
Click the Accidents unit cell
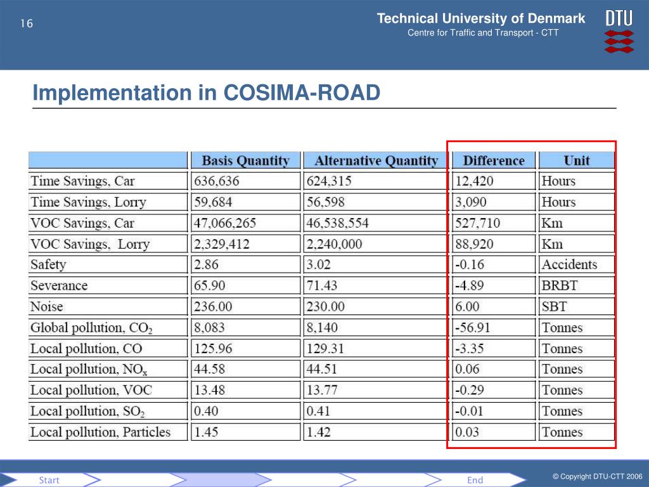tap(577, 264)
